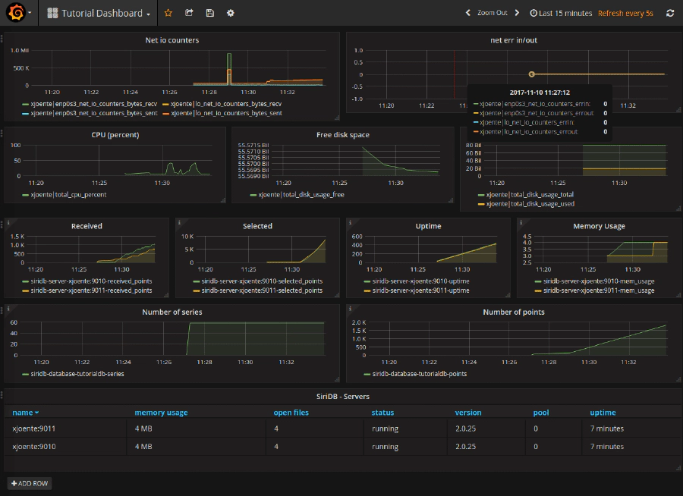Click the Net io counters resize handle
This screenshot has height=496, width=683.
(337, 118)
